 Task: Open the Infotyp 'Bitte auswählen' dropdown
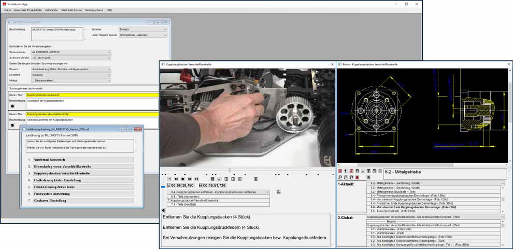pos(71,81)
